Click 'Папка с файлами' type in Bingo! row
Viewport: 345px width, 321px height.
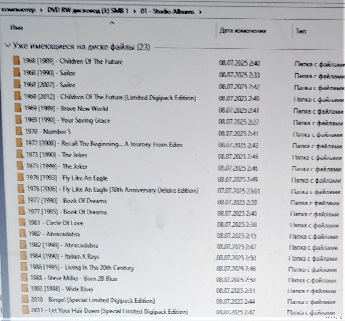(311, 302)
